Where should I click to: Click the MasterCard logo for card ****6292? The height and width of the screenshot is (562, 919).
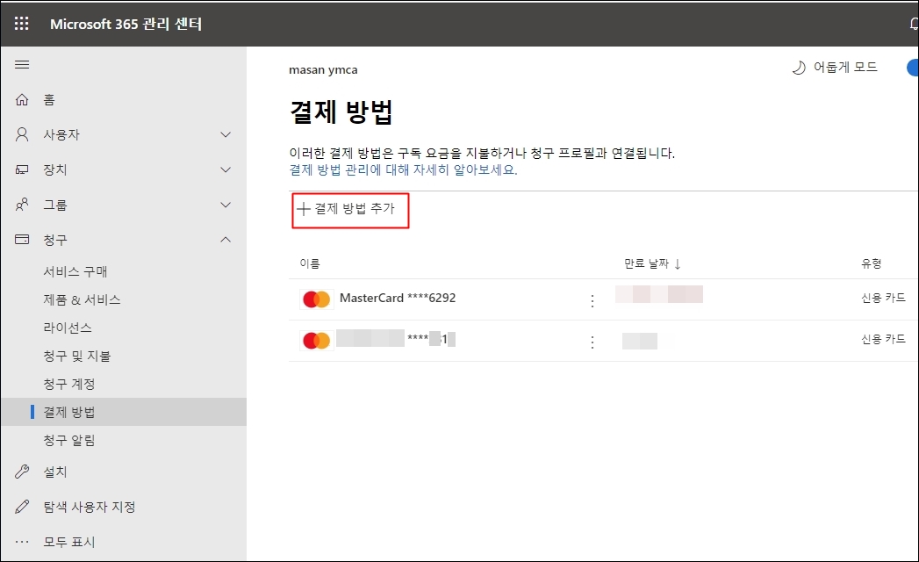pos(317,299)
